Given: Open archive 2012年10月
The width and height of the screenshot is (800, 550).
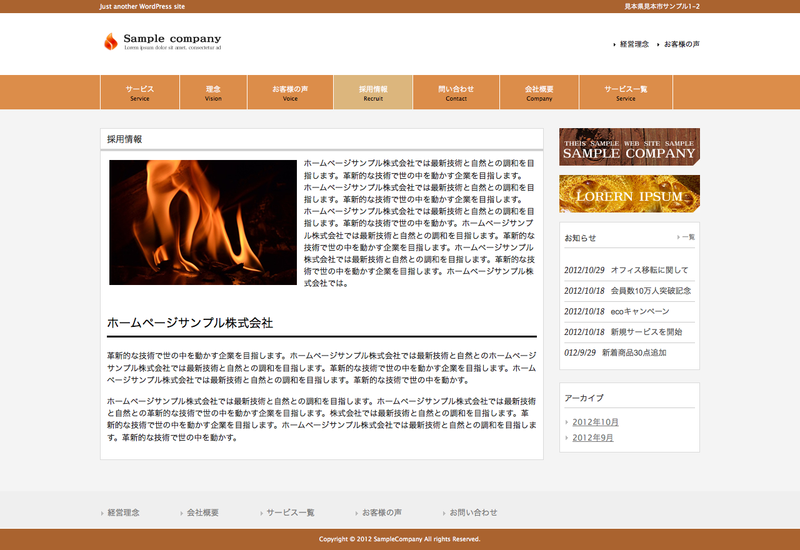Looking at the screenshot, I should tap(596, 422).
